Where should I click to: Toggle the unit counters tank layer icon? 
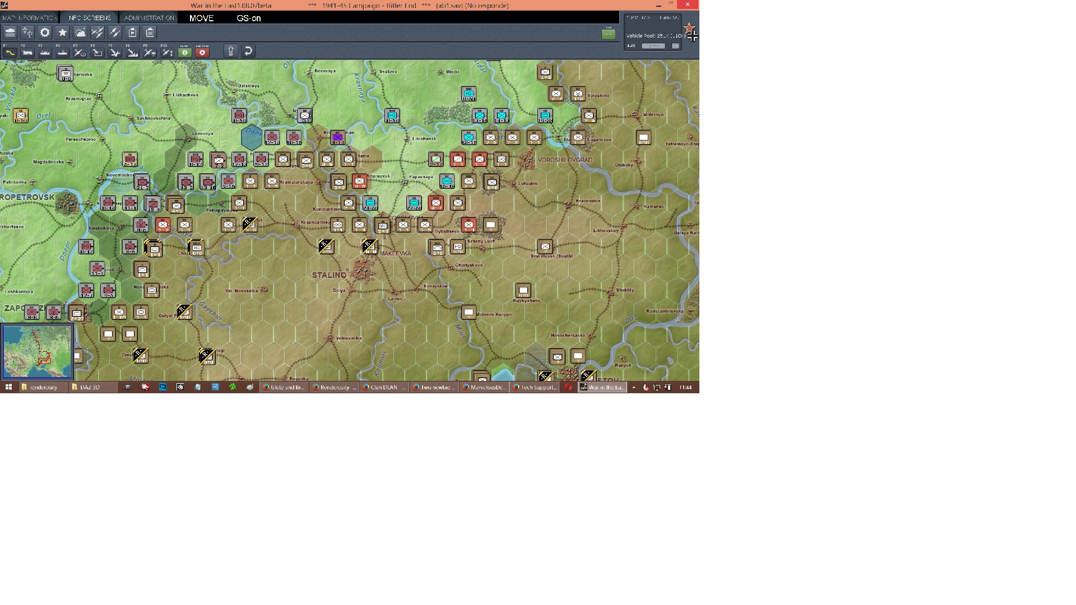pos(10,32)
